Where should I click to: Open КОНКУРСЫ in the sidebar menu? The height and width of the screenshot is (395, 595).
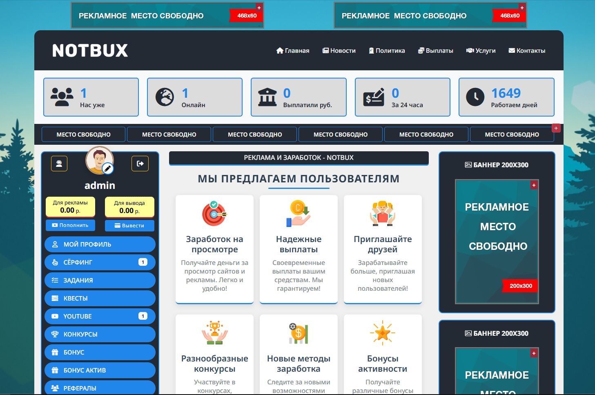coord(100,334)
